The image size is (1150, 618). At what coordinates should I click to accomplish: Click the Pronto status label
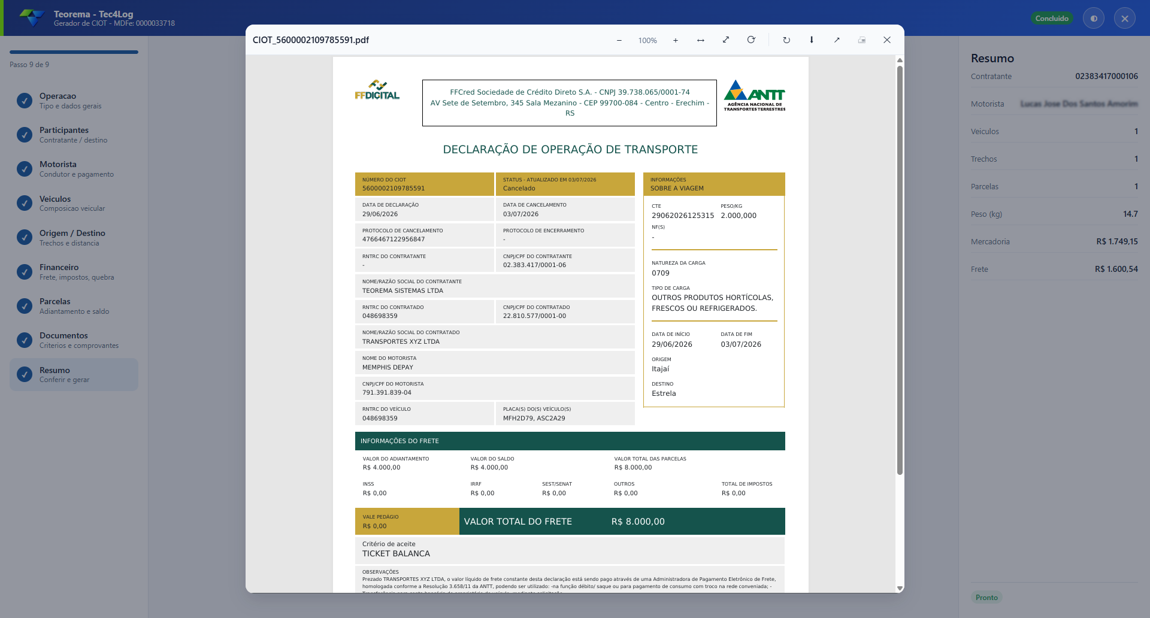pos(986,598)
